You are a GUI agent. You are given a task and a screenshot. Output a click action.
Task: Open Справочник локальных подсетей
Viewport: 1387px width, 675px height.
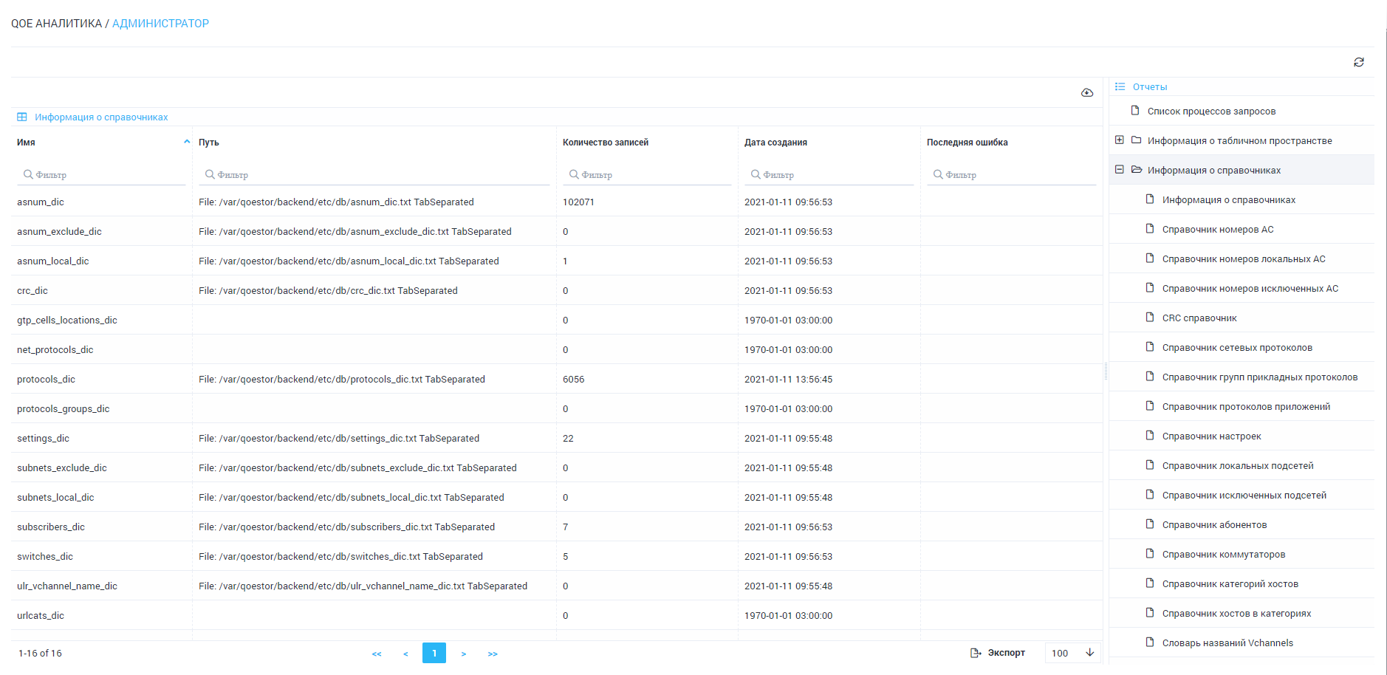click(x=1238, y=466)
